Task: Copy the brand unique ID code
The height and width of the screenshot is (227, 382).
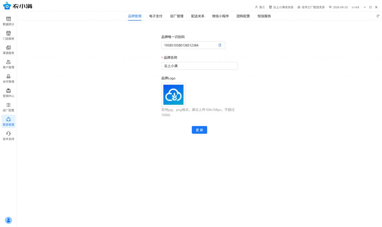Action: 220,45
